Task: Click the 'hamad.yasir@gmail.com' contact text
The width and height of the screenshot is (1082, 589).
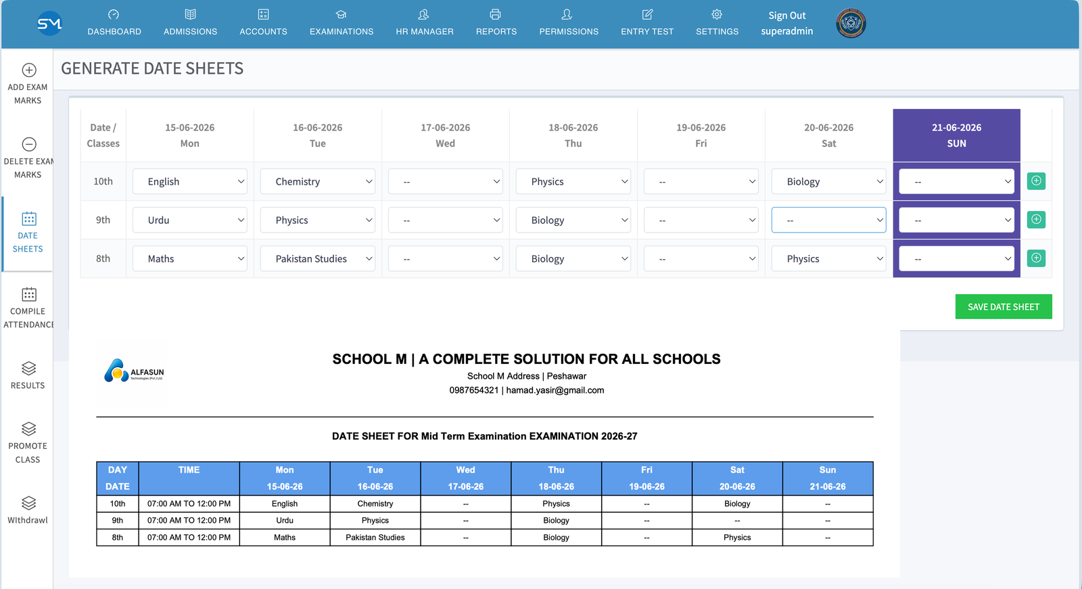Action: (555, 390)
